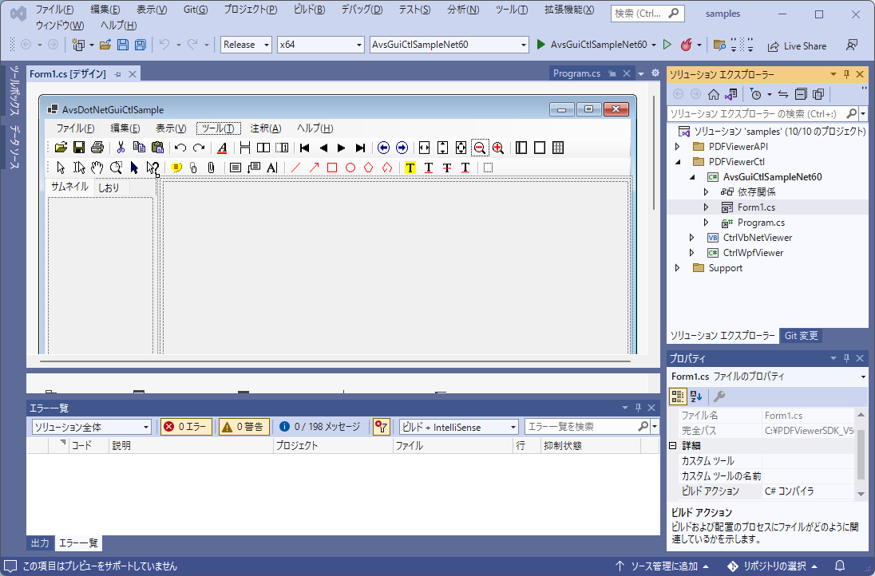Click リポジトリの選択 in the status bar
The height and width of the screenshot is (576, 875).
pyautogui.click(x=774, y=566)
